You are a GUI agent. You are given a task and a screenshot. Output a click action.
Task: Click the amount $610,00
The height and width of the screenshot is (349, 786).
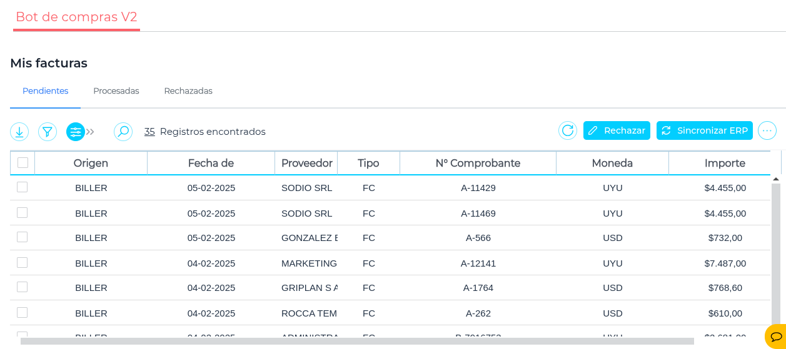[x=725, y=313]
